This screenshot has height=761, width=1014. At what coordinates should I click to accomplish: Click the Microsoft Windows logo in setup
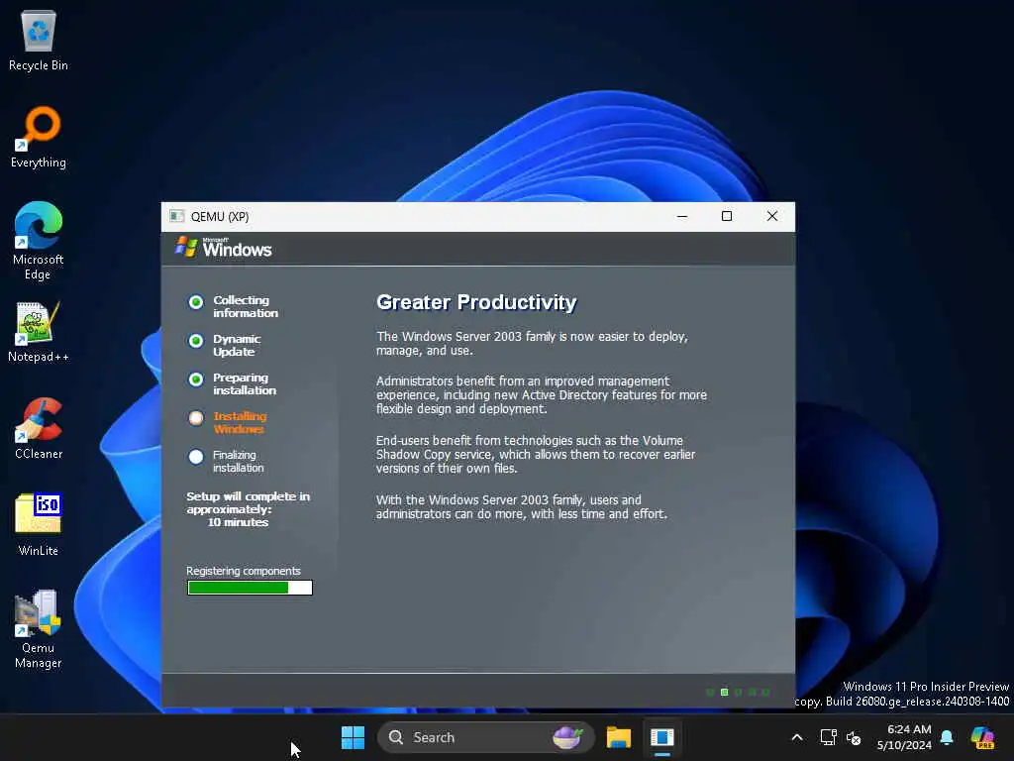click(x=223, y=247)
